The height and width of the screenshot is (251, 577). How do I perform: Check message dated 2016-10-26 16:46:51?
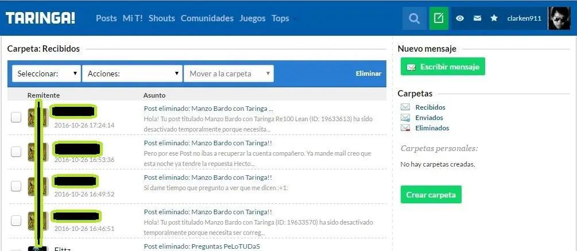(16, 221)
